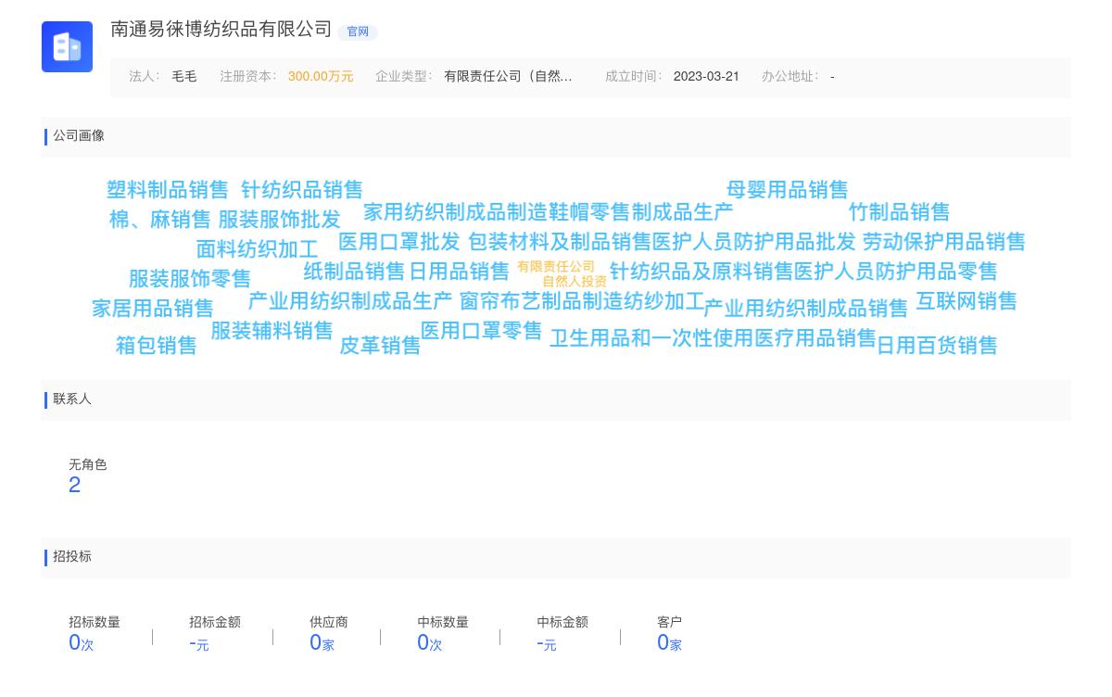
Task: Click tag 竹制品销售
Action: tap(900, 212)
